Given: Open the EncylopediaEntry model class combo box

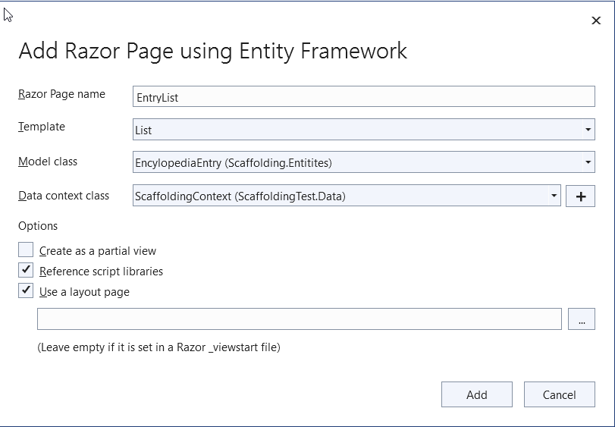Looking at the screenshot, I should 363,162.
